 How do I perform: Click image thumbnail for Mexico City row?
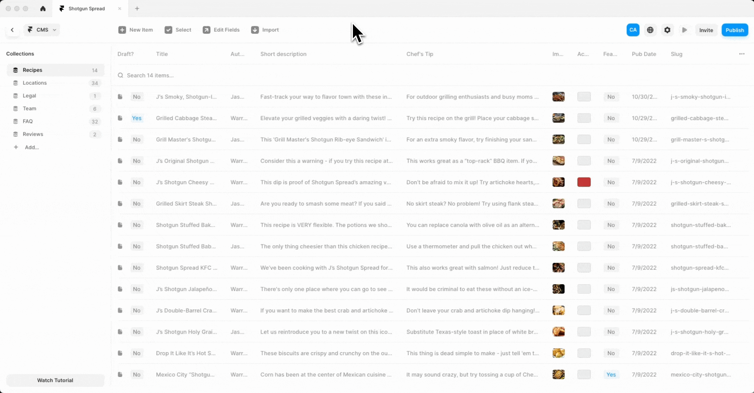point(558,374)
